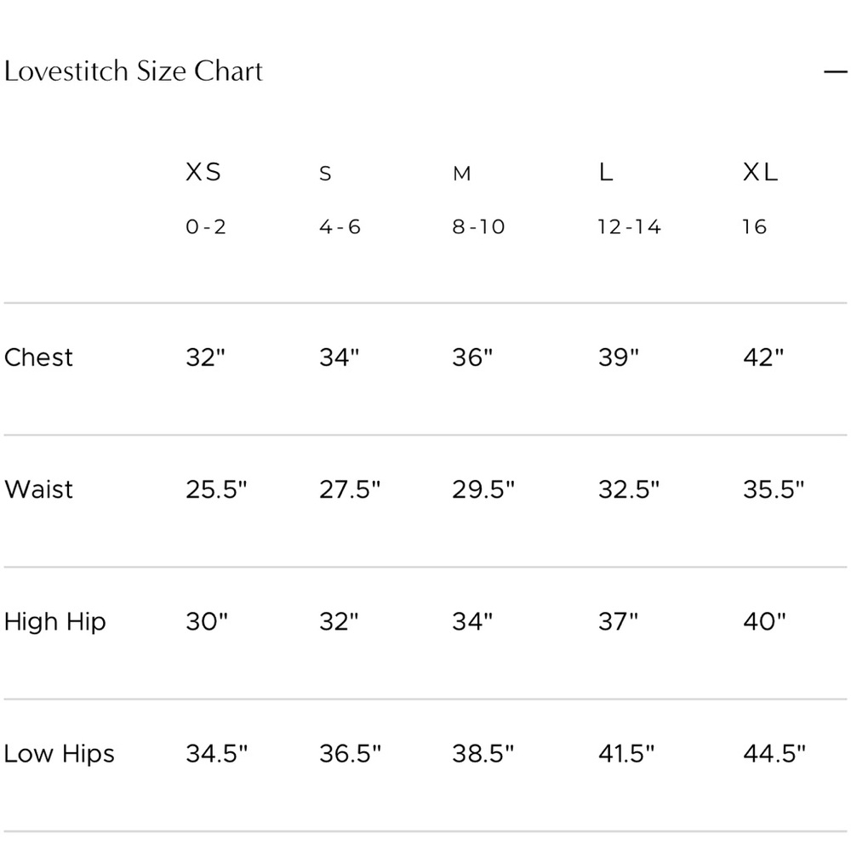Click the Low Hips row label
851x851 pixels.
click(x=60, y=754)
